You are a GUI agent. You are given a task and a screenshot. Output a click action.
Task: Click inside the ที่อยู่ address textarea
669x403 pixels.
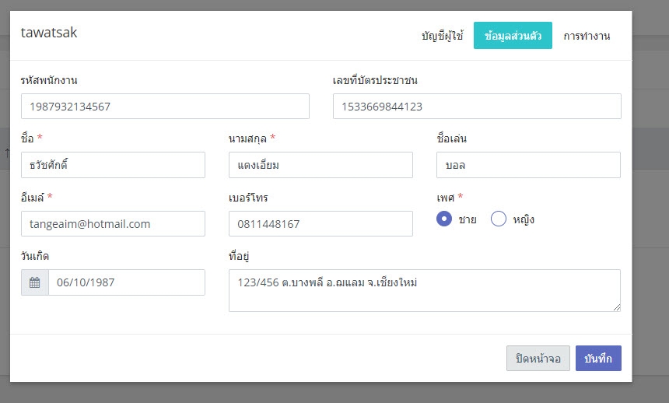click(x=425, y=290)
